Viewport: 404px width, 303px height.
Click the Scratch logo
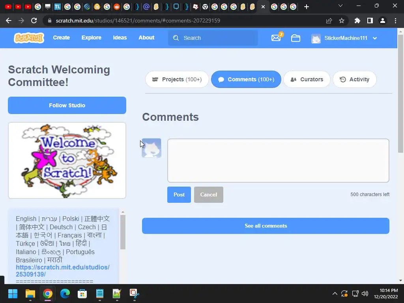coord(29,38)
